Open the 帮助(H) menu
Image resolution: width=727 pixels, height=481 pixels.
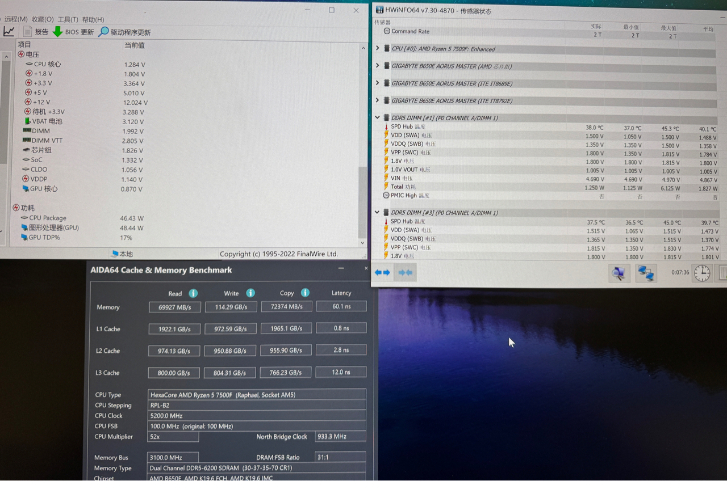[x=93, y=19]
